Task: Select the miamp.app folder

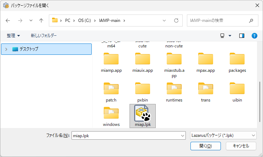Action: (x=111, y=63)
